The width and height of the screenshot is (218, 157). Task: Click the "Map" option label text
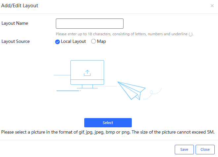(101, 42)
